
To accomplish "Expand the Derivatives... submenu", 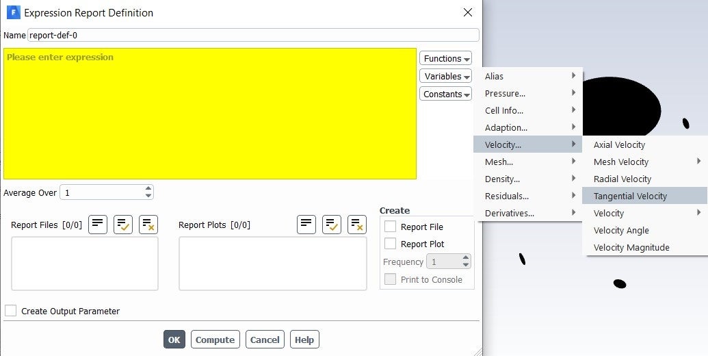I will [x=528, y=213].
